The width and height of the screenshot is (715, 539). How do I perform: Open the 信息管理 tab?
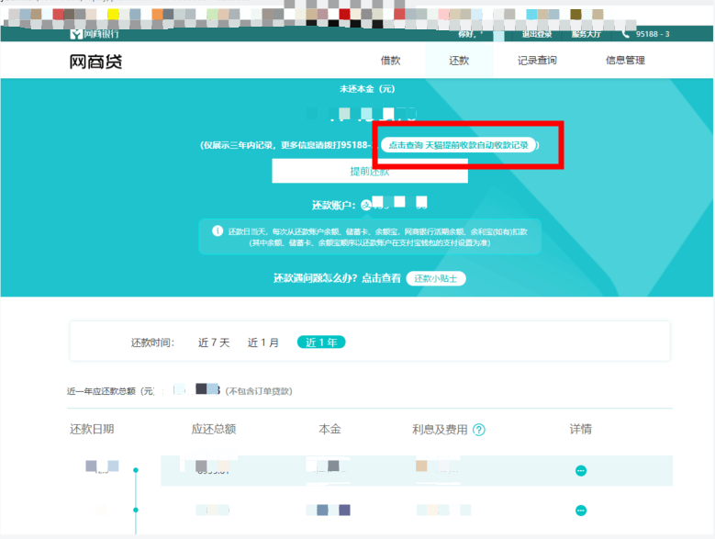[x=625, y=61]
